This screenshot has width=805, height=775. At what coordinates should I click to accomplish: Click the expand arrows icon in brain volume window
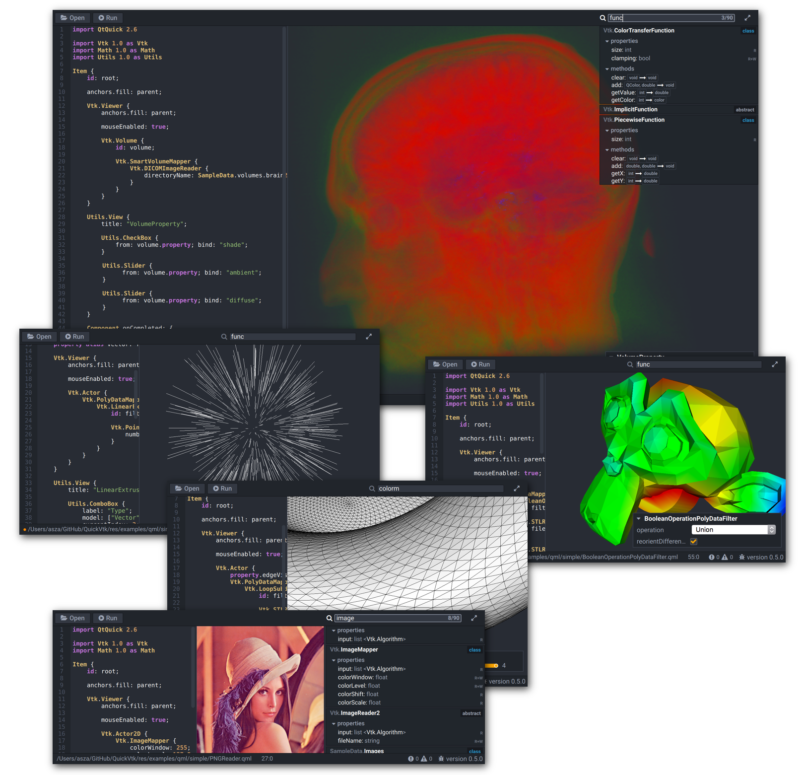click(x=747, y=18)
